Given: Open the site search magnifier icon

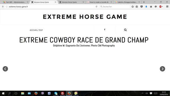Looking at the screenshot, I should point(125,30).
